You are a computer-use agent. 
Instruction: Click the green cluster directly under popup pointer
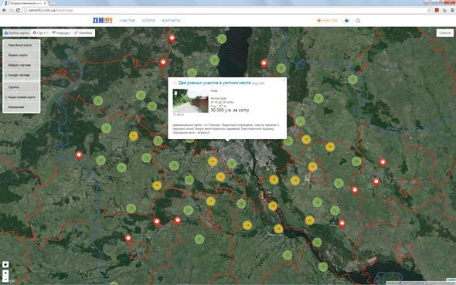click(232, 164)
